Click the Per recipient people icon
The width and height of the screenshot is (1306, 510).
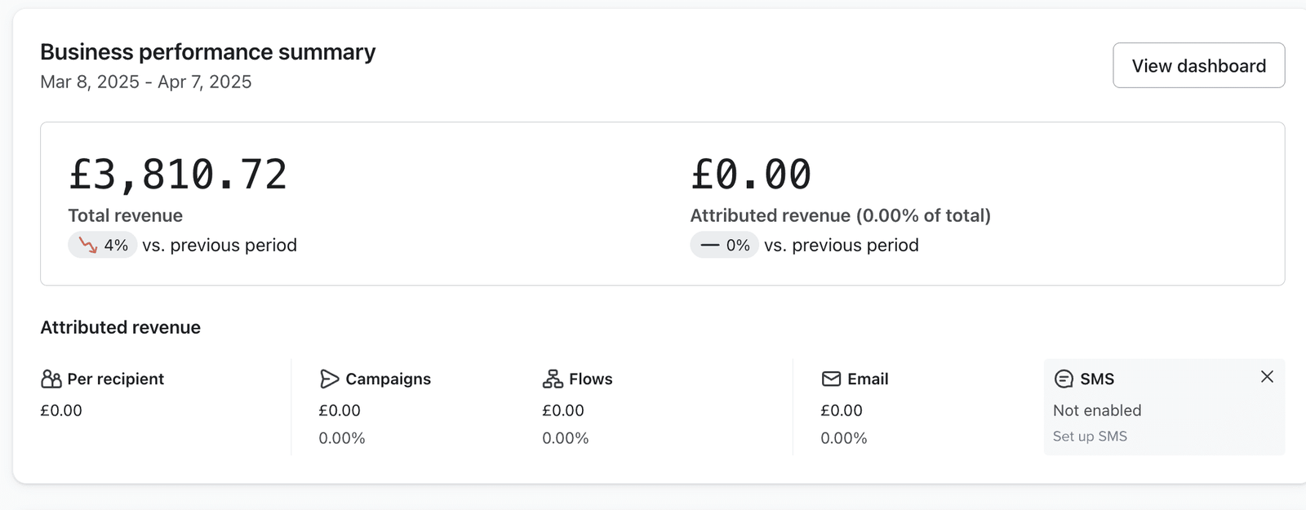51,379
